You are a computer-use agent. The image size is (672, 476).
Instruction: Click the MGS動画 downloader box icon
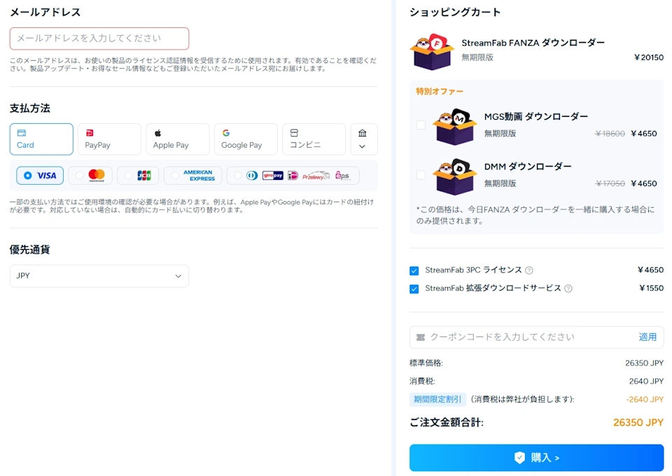[x=455, y=127]
